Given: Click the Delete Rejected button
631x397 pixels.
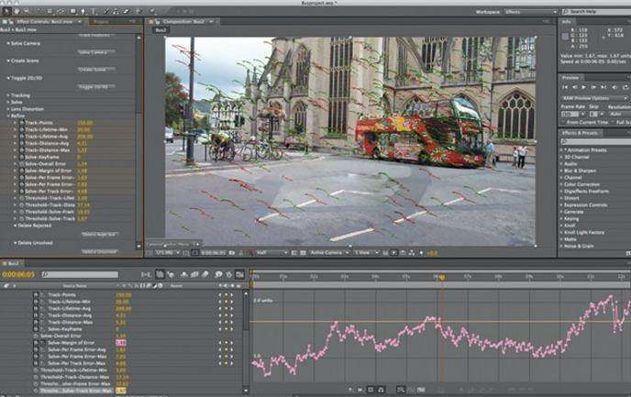Looking at the screenshot, I should [100, 234].
